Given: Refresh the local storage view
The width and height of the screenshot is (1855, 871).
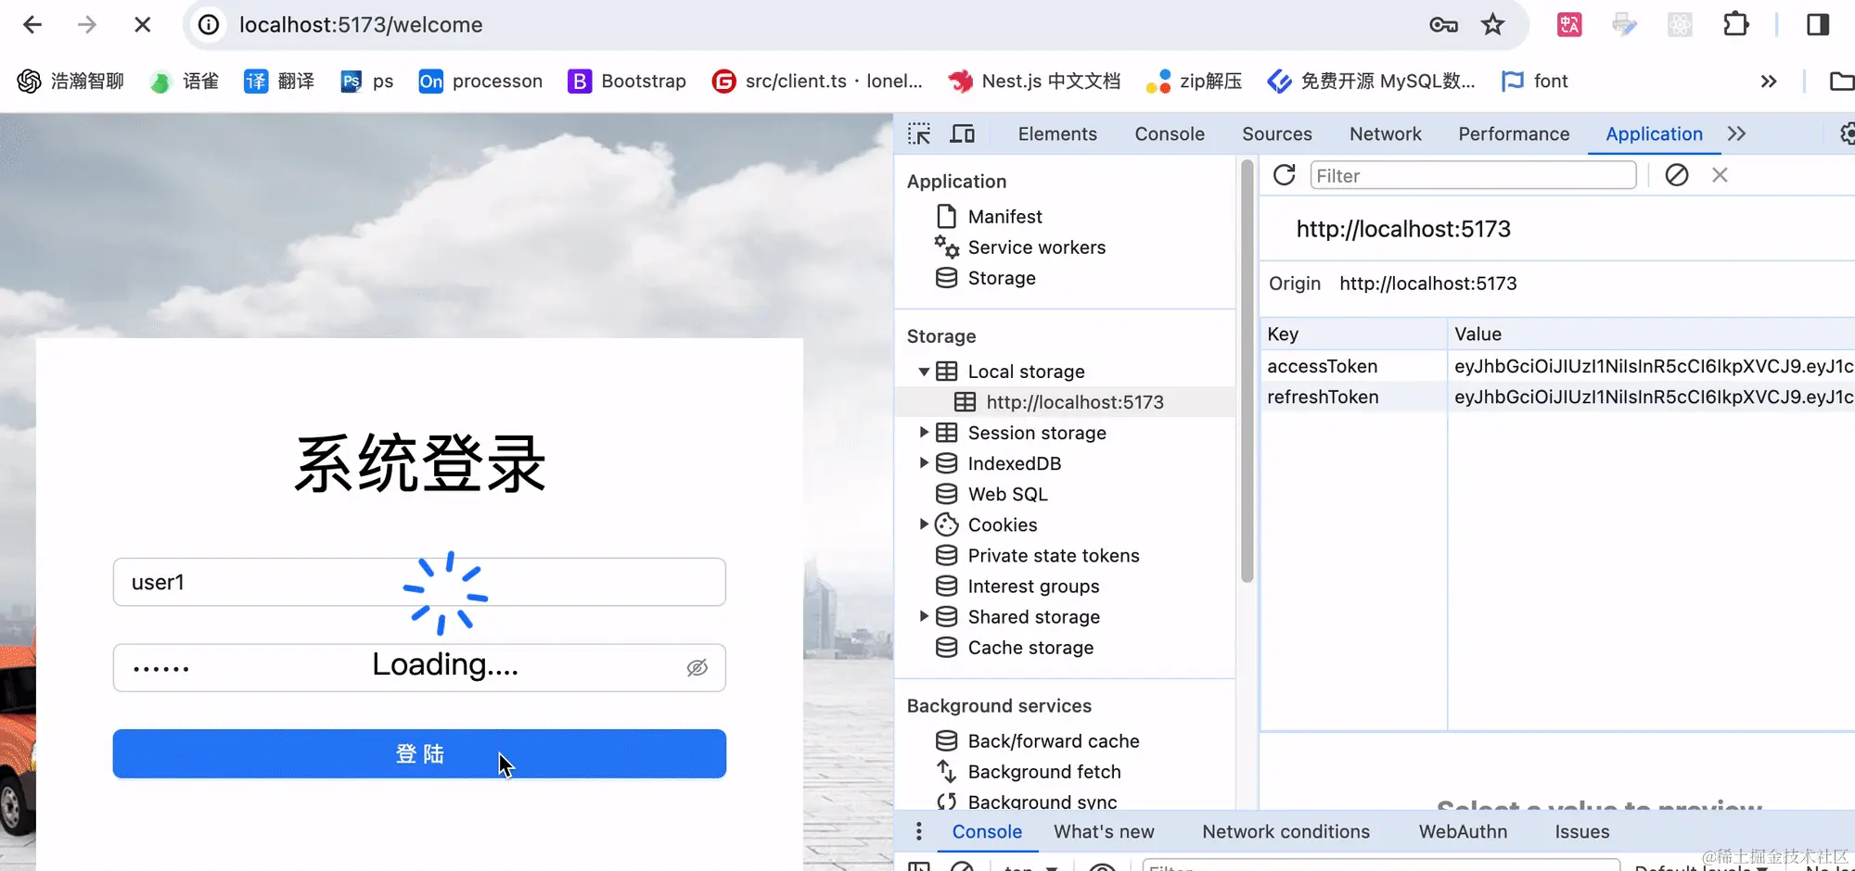Looking at the screenshot, I should (1285, 175).
